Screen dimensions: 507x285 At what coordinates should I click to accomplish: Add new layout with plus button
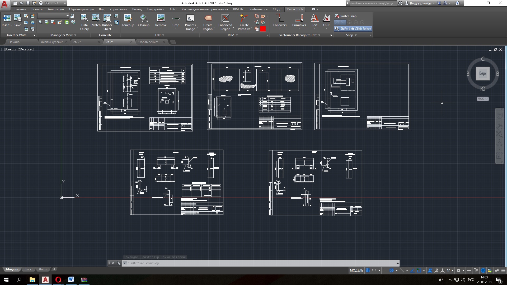pyautogui.click(x=54, y=269)
